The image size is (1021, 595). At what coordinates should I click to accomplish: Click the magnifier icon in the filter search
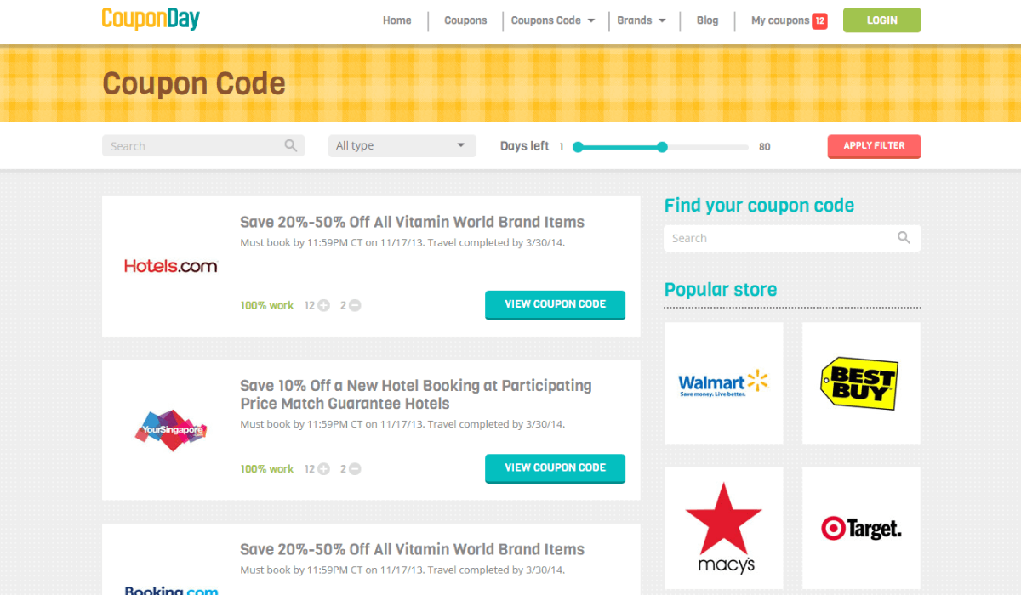point(291,145)
